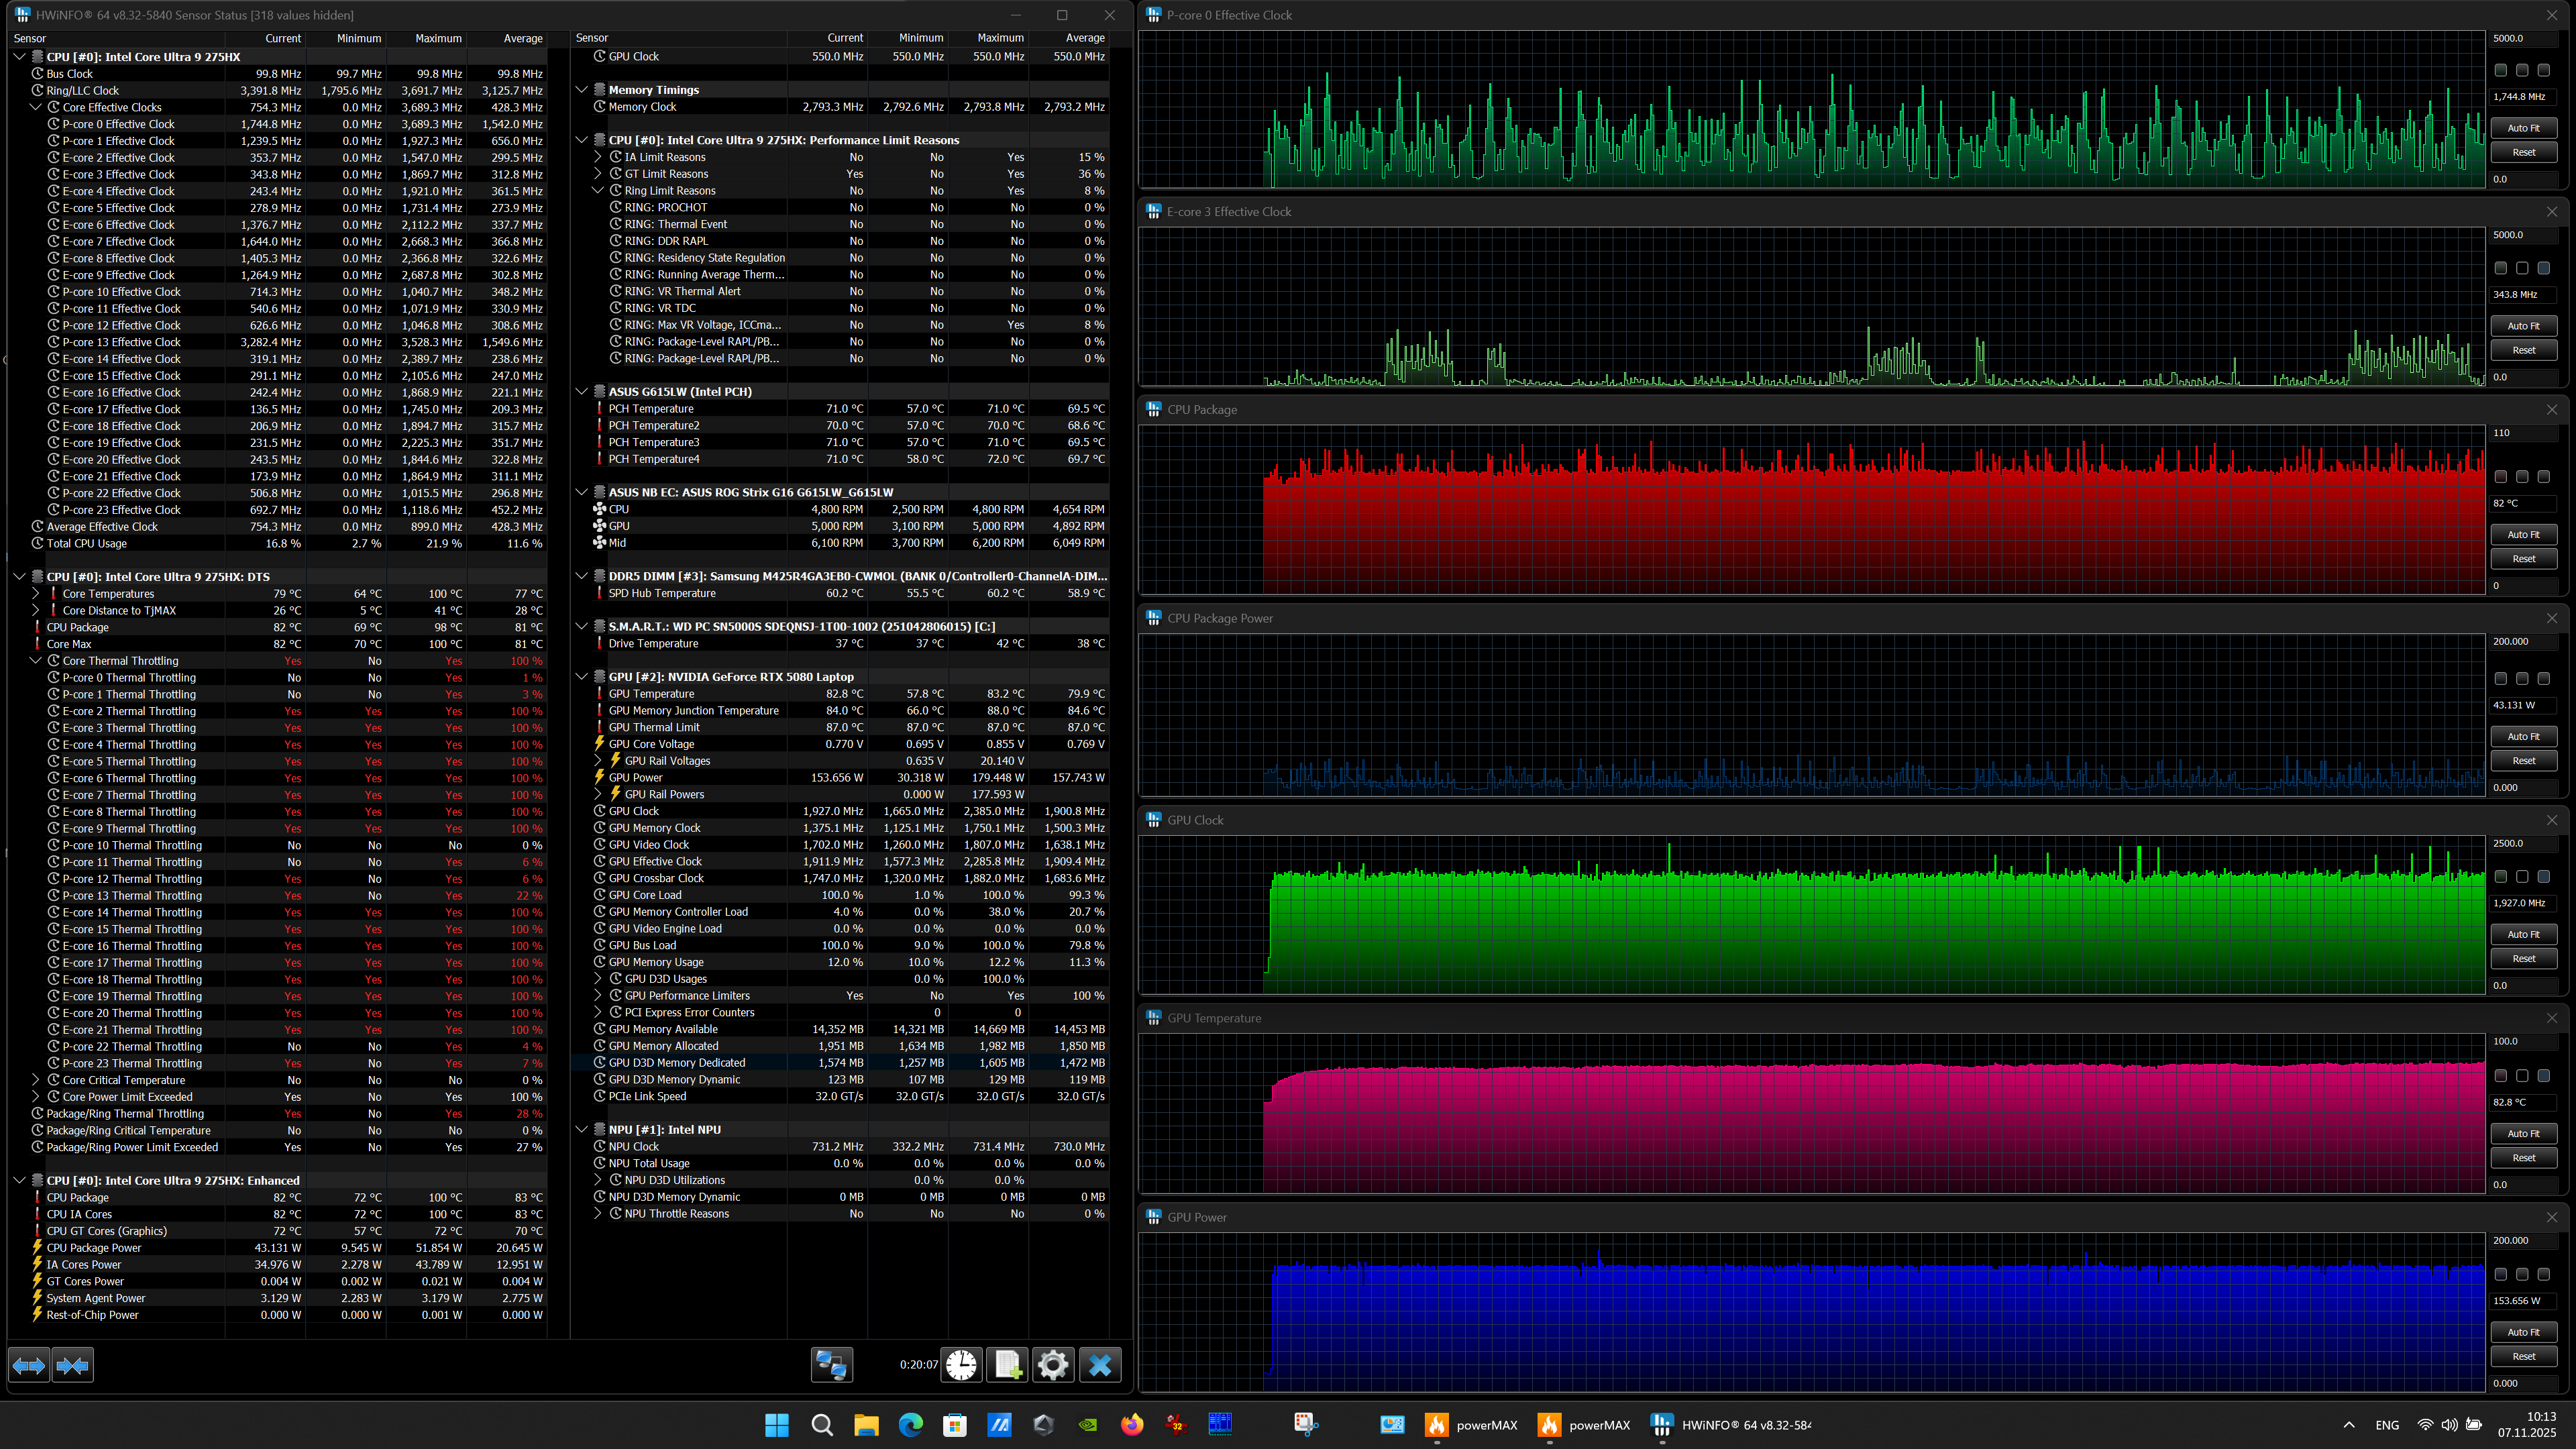
Task: Click the shrink columns arrows button
Action: (x=73, y=1365)
